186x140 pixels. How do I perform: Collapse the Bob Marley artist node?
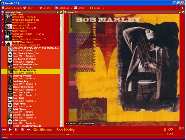(x=2, y=42)
